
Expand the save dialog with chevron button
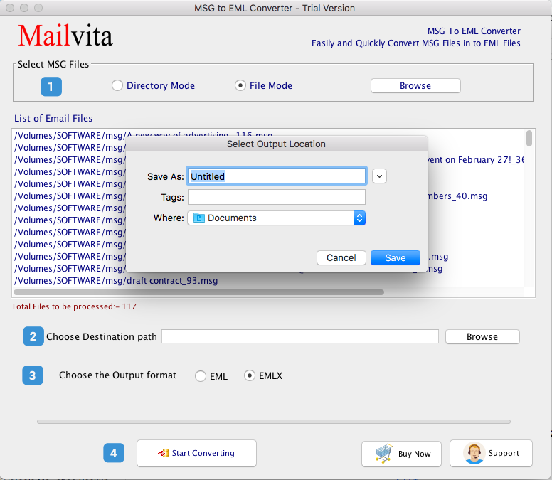(379, 176)
